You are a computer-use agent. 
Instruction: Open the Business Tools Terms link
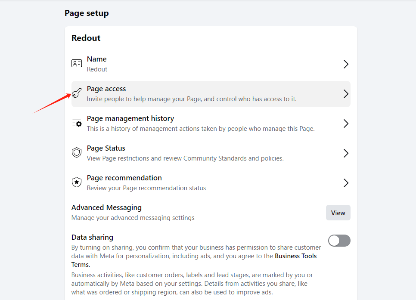[x=295, y=256]
